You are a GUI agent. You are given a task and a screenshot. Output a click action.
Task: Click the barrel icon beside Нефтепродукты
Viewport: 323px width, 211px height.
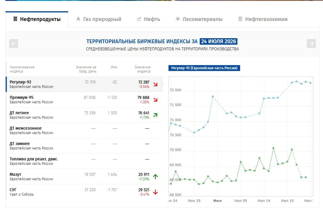[15, 19]
